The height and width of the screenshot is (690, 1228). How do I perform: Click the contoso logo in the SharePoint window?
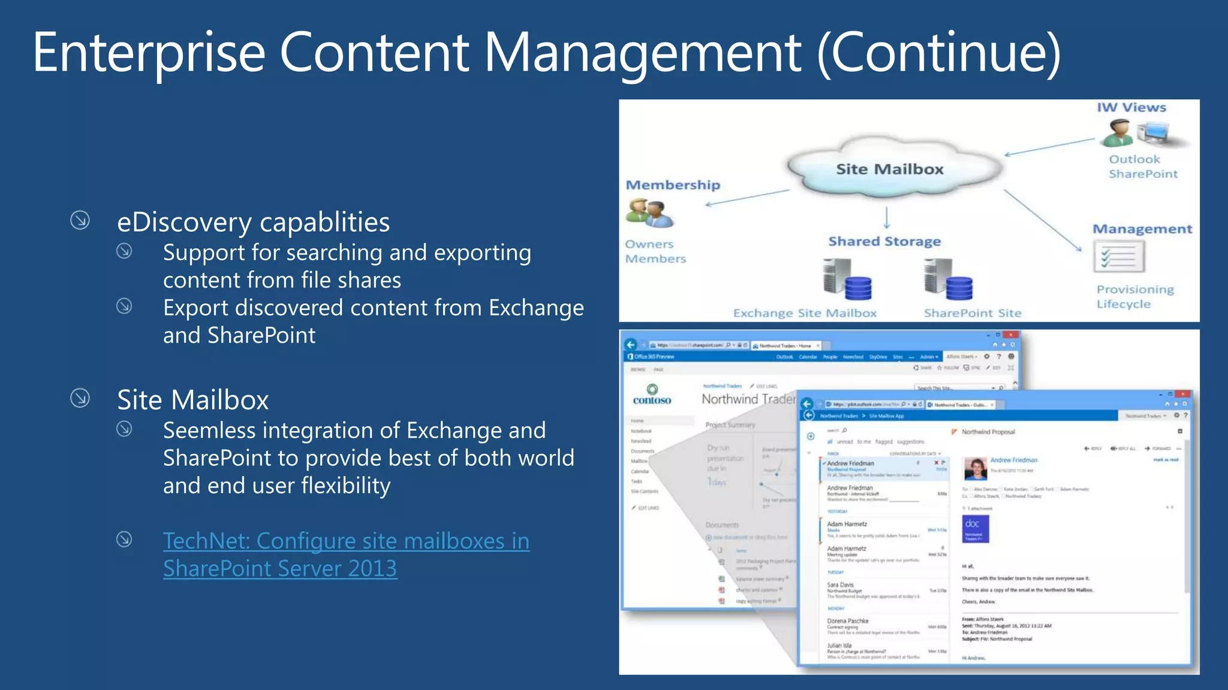[x=652, y=395]
